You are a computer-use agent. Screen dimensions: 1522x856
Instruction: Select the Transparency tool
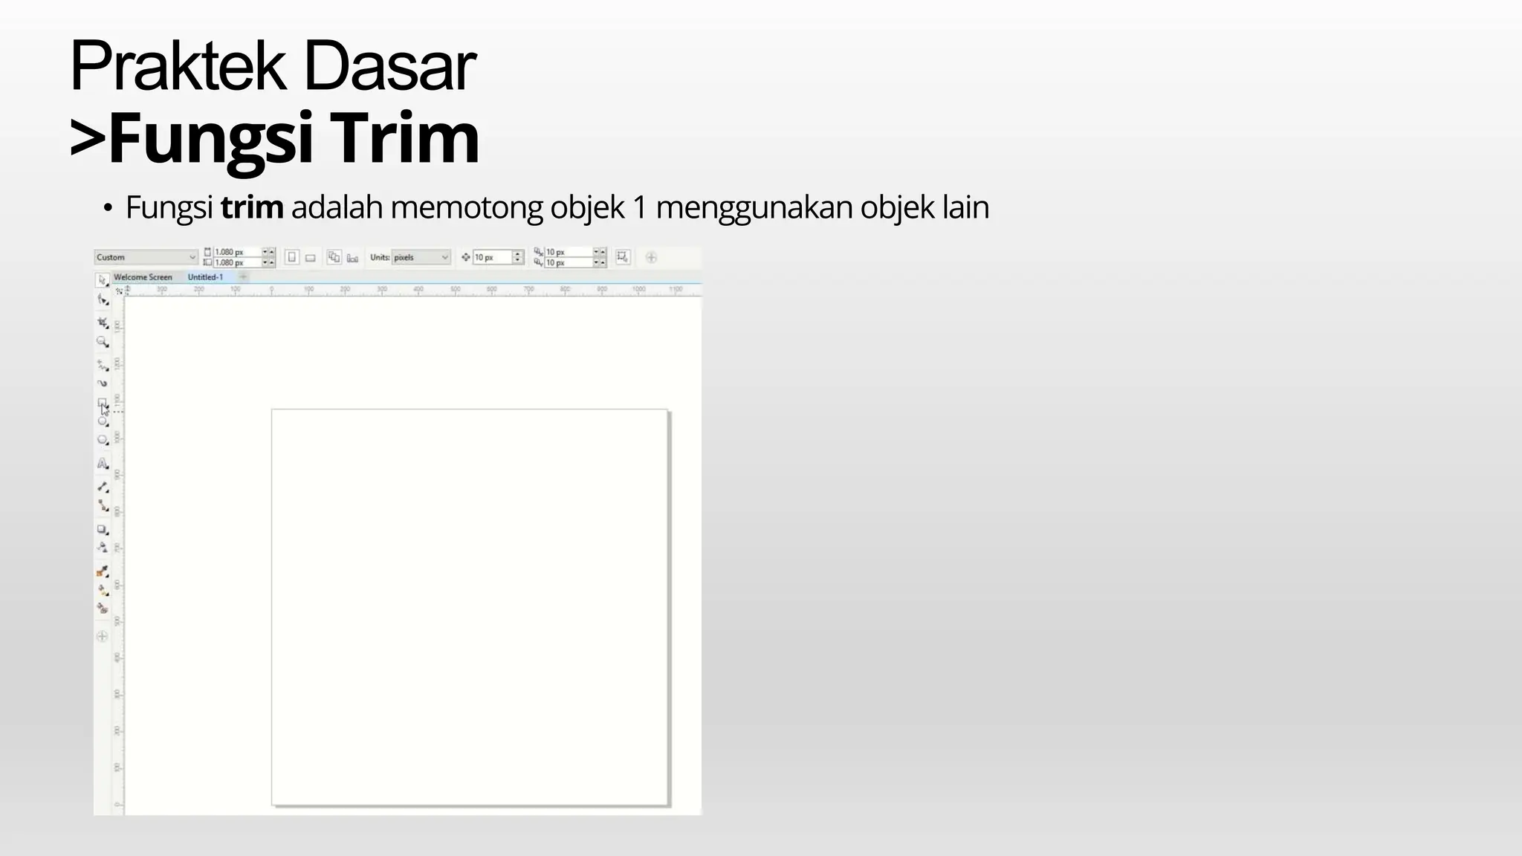[103, 548]
